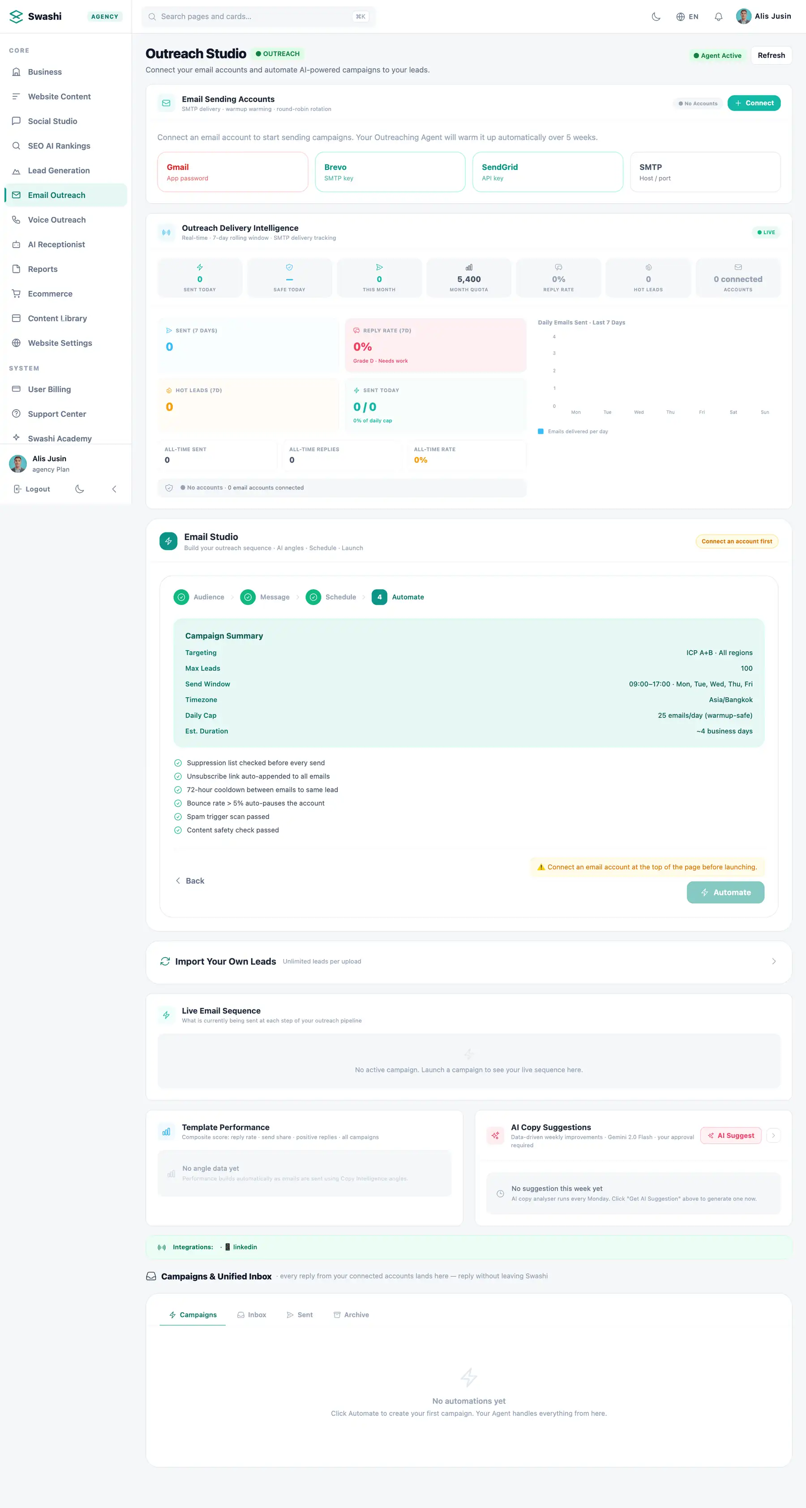Click the Logout button
Screen dimensions: 806x1508
pyautogui.click(x=32, y=489)
